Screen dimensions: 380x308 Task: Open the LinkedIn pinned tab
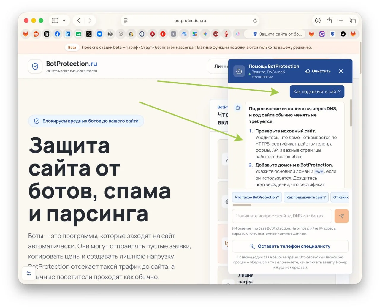click(68, 34)
